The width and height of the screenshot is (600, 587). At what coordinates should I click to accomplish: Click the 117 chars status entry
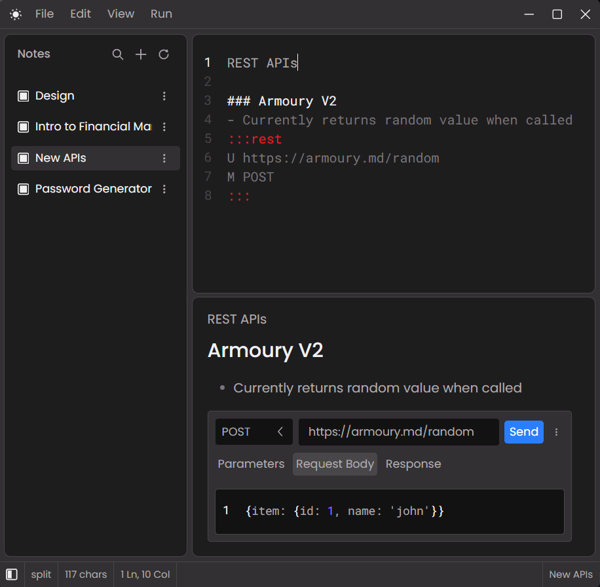pyautogui.click(x=86, y=575)
